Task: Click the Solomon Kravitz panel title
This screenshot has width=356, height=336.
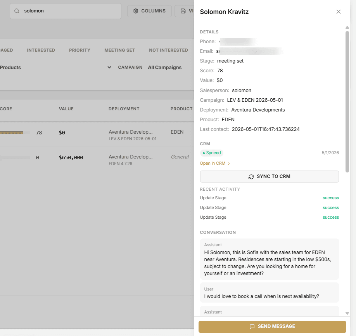Action: click(224, 12)
